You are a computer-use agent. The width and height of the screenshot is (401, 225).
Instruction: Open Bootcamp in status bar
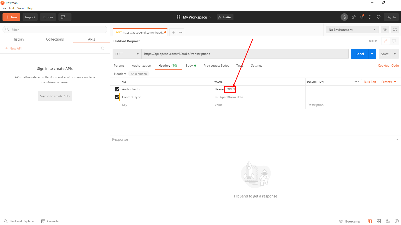pos(350,221)
